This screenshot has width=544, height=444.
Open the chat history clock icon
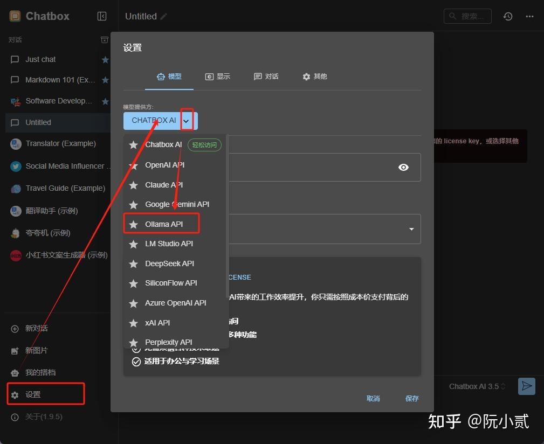pos(508,16)
